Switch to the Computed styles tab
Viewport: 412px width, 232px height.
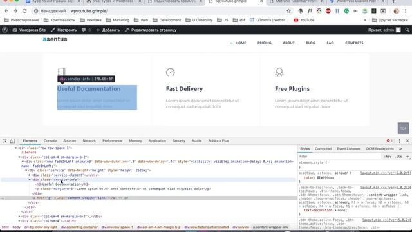click(x=323, y=149)
